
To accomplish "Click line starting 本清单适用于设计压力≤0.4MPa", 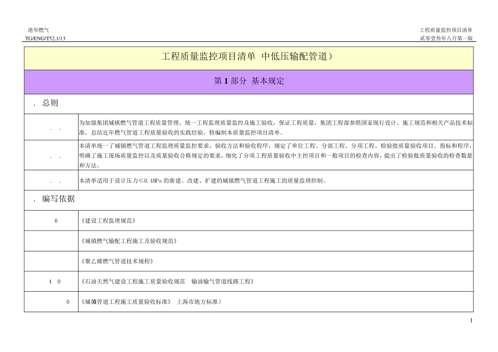I will tap(203, 181).
